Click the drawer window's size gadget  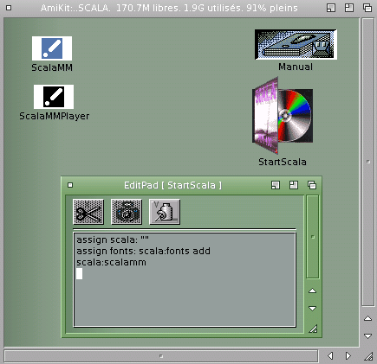point(368,356)
